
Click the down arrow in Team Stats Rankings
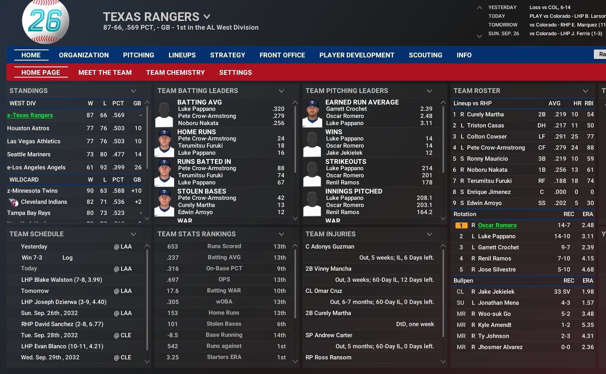click(295, 361)
